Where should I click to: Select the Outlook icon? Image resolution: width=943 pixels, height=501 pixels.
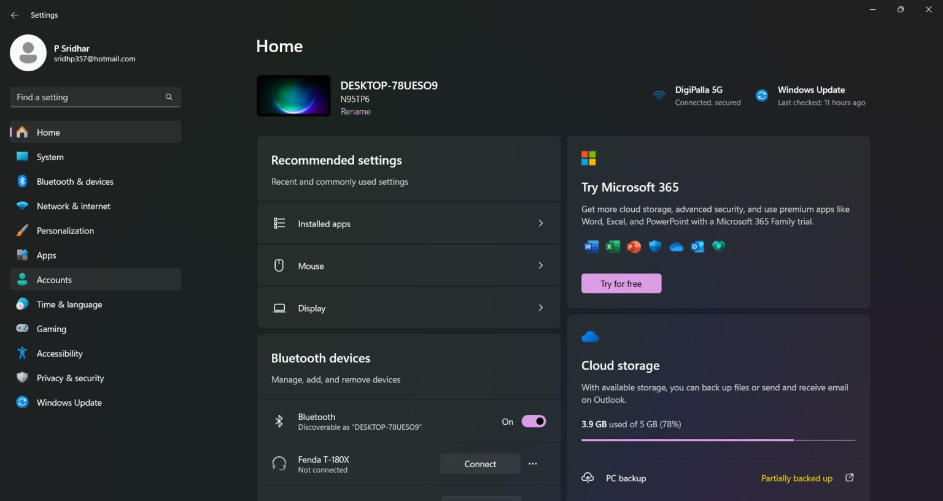point(697,246)
